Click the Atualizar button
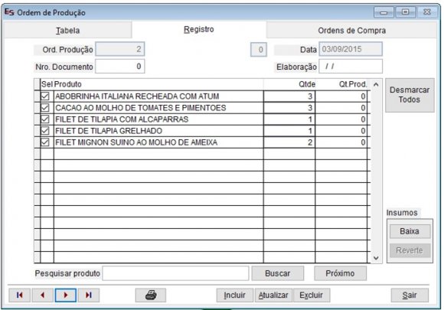The width and height of the screenshot is (444, 310). [x=273, y=295]
